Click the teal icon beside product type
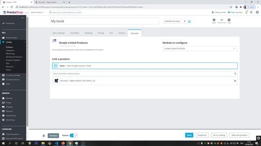The height and width of the screenshot is (146, 261). pos(189,21)
